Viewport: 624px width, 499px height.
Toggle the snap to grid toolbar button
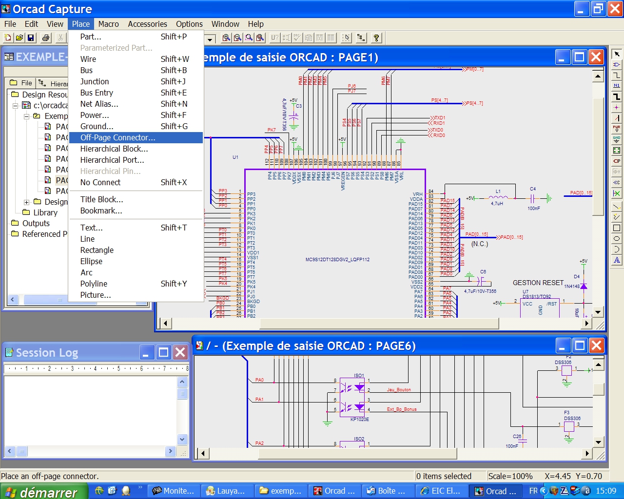[x=346, y=38]
